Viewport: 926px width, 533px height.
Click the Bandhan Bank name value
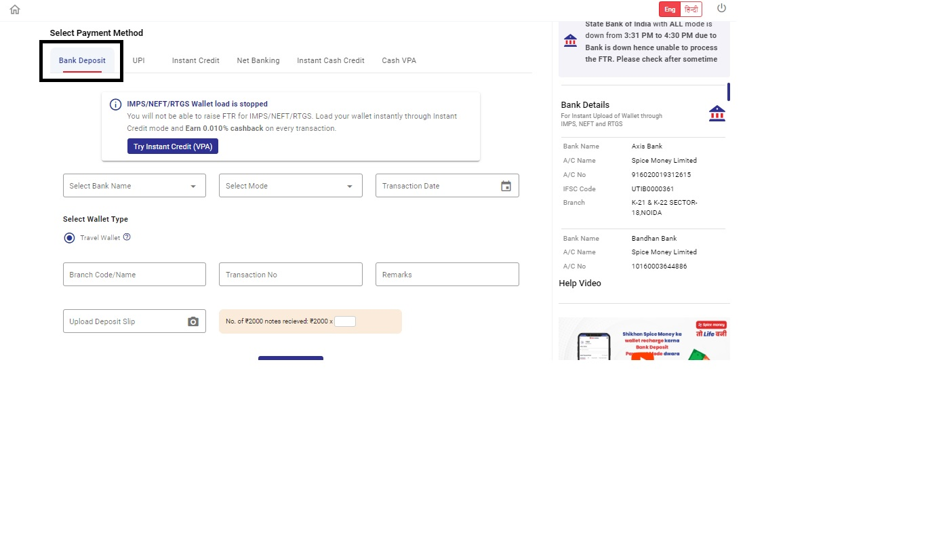(x=654, y=239)
